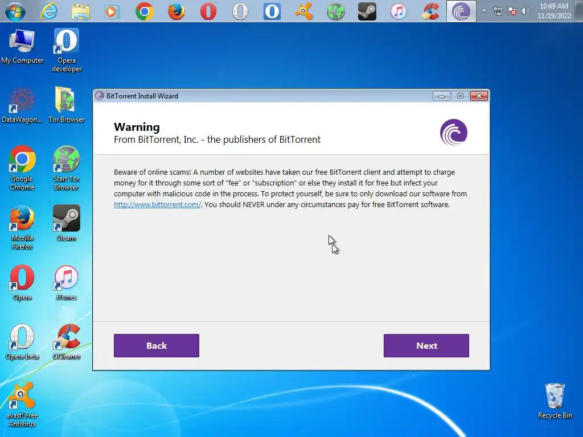Select the Mozilla Firefox desktop shortcut

click(22, 228)
